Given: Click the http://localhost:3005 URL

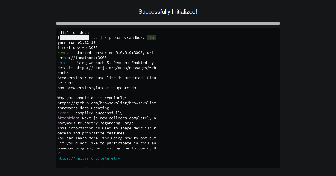Looking at the screenshot, I should (x=83, y=58).
